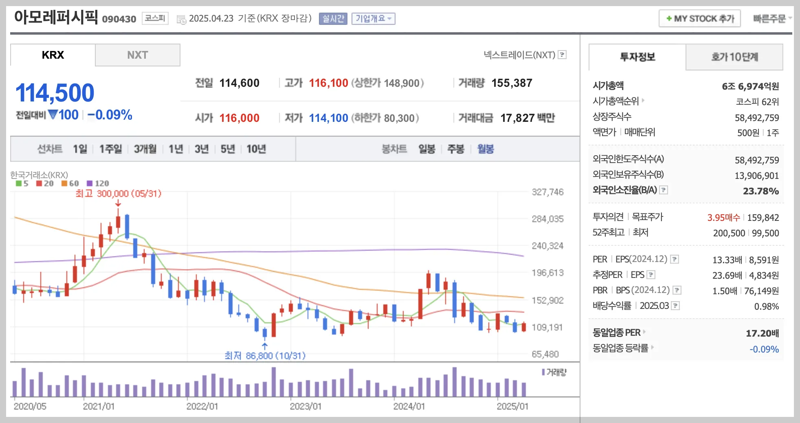Click the plus icon on MY STOCK 추가

point(669,19)
